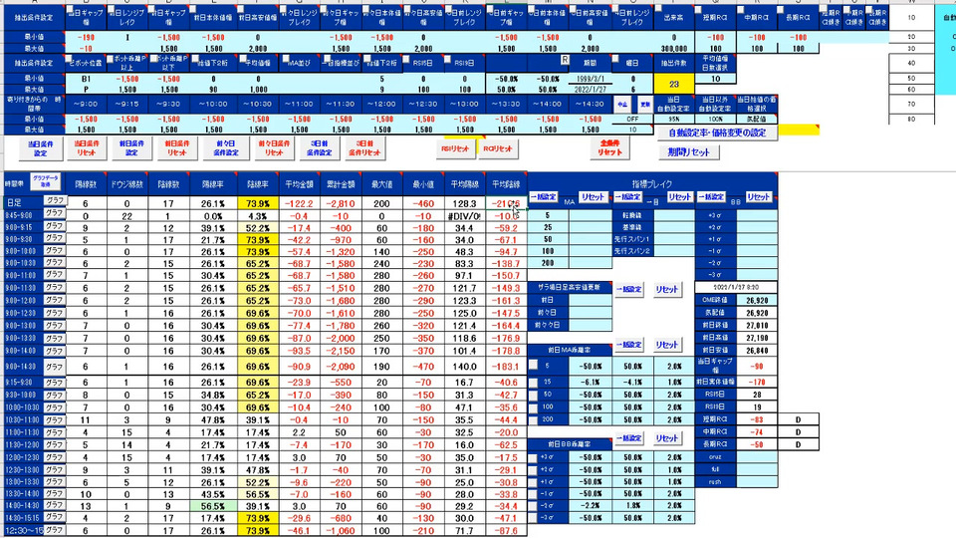Click the 更新 button

[x=644, y=105]
